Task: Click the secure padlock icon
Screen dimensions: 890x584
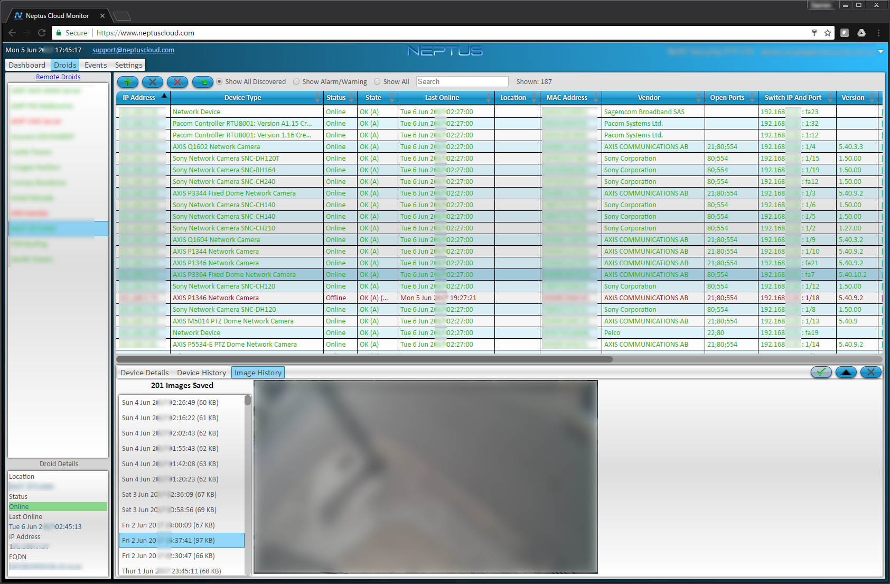Action: (x=59, y=33)
